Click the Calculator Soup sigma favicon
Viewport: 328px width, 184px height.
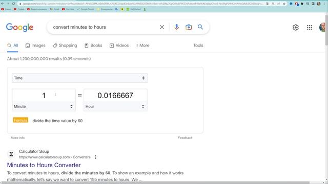point(11,154)
